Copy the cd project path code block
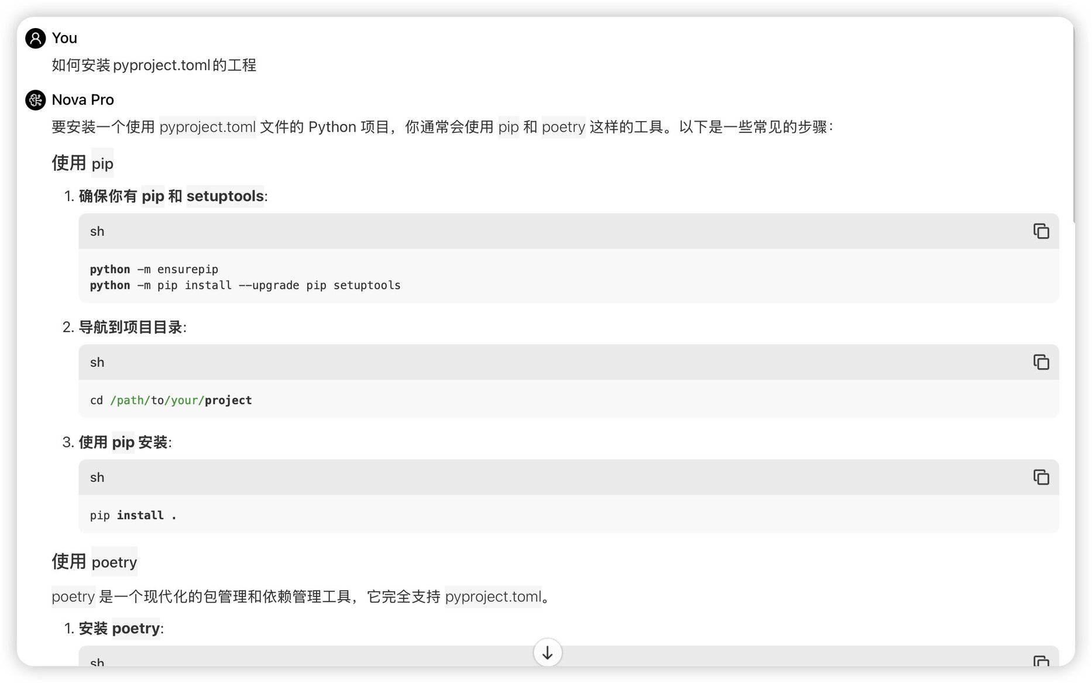 (x=1041, y=362)
